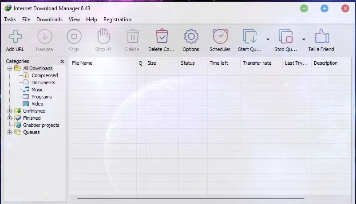Select the Video filmstrip category icon
Screen dimensions: 356x204
(x=26, y=104)
